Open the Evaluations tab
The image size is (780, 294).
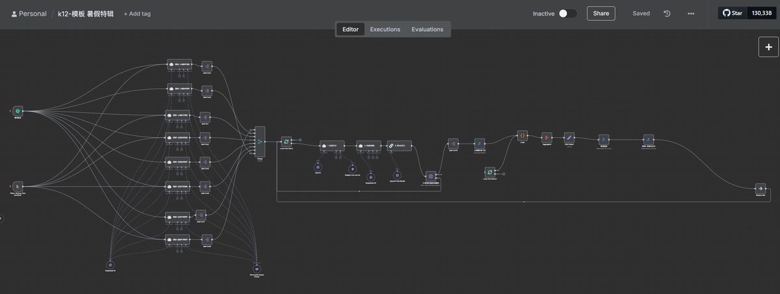coord(427,29)
